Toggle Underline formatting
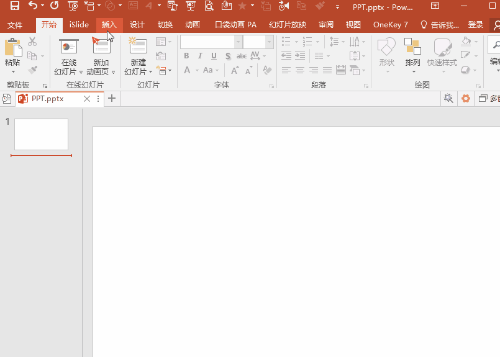500x357 pixels. click(x=214, y=56)
